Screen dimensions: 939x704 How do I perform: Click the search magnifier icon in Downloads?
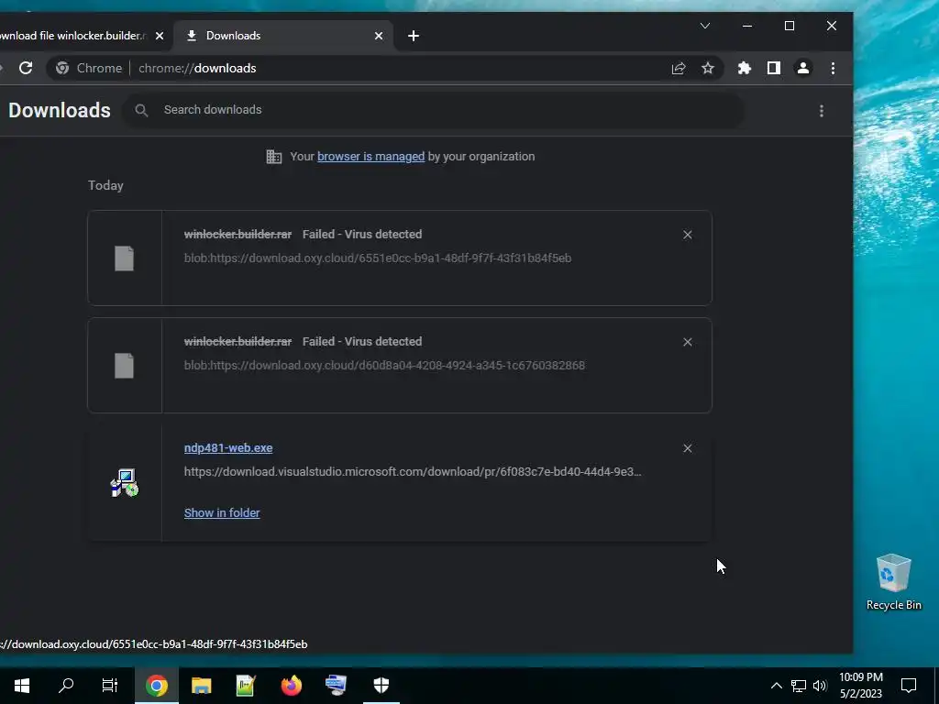point(141,110)
